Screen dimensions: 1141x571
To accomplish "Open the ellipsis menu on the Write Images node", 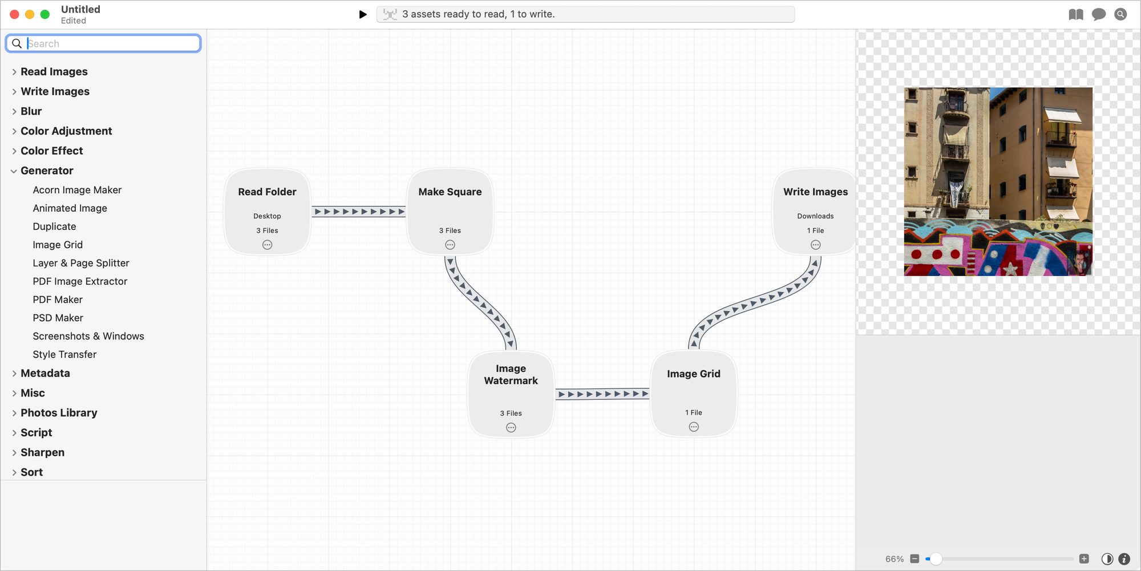I will click(x=815, y=245).
